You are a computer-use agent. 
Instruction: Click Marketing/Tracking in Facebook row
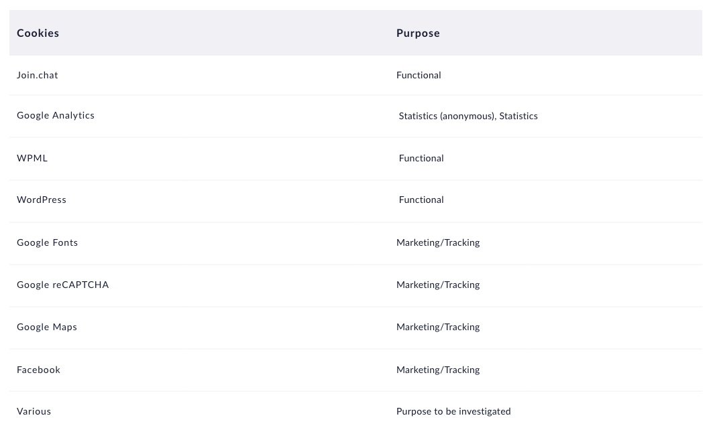[439, 370]
